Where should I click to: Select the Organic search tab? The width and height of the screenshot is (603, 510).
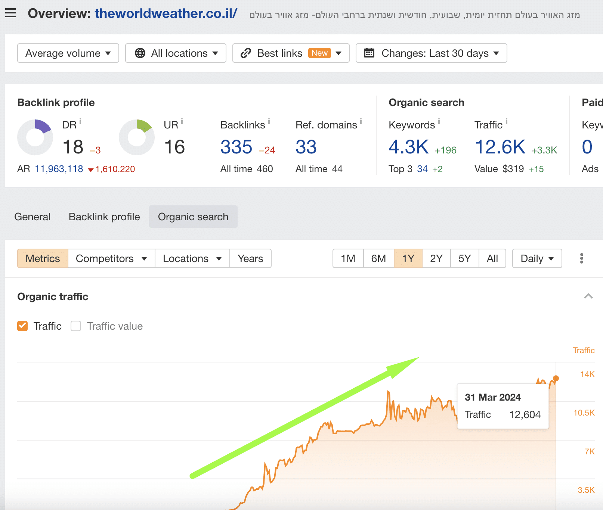click(x=193, y=217)
